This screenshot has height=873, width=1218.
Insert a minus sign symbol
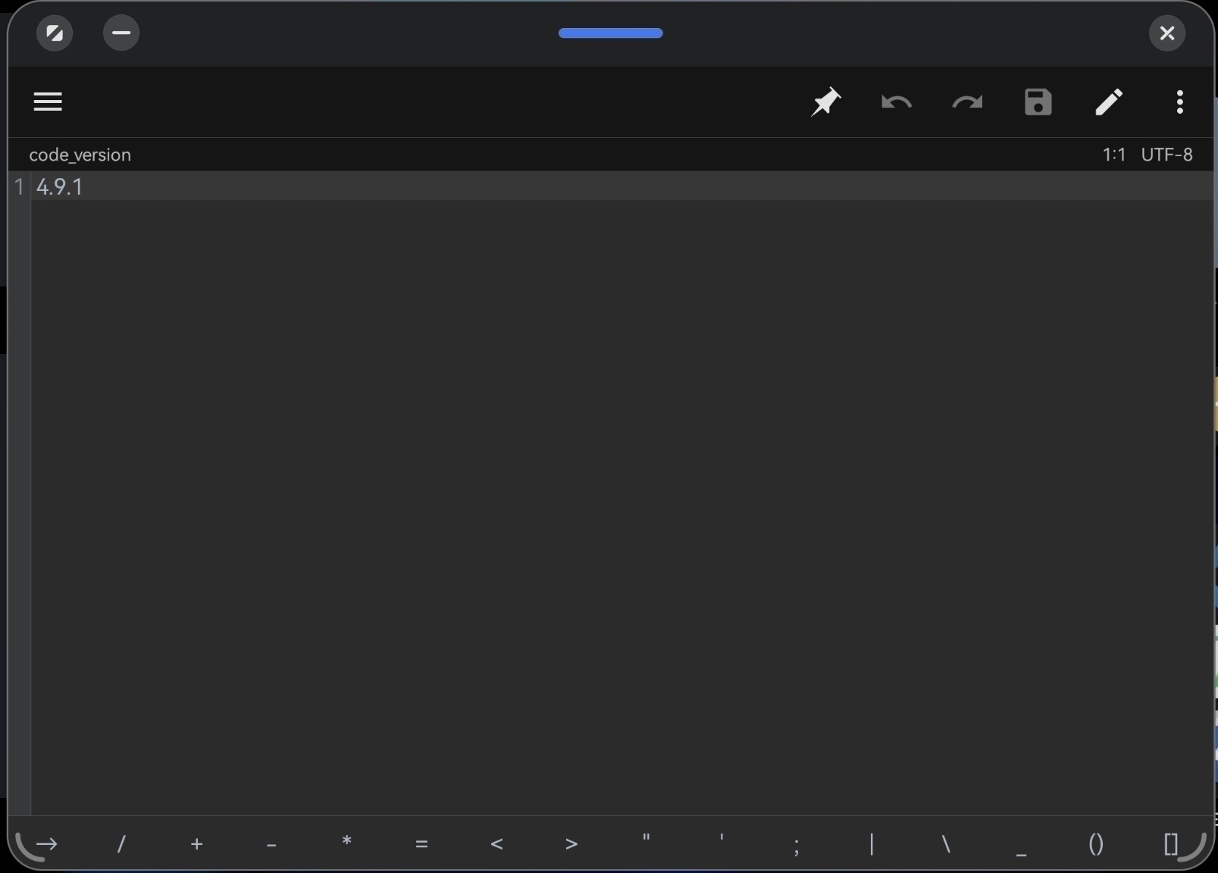tap(271, 844)
